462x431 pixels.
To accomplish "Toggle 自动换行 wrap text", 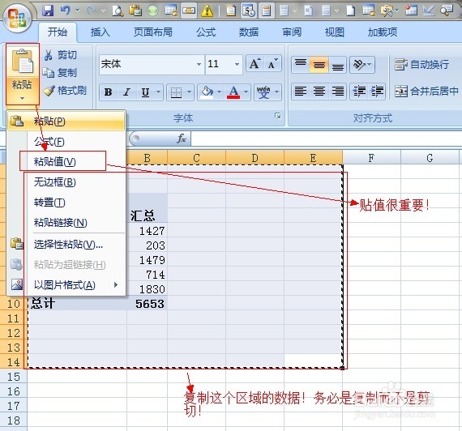I will coord(421,64).
